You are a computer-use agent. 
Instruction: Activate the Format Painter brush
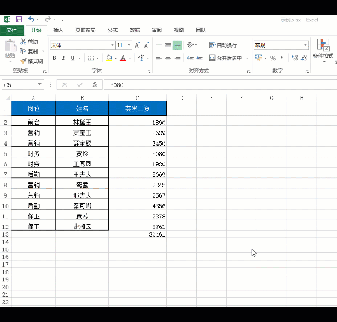coord(32,61)
